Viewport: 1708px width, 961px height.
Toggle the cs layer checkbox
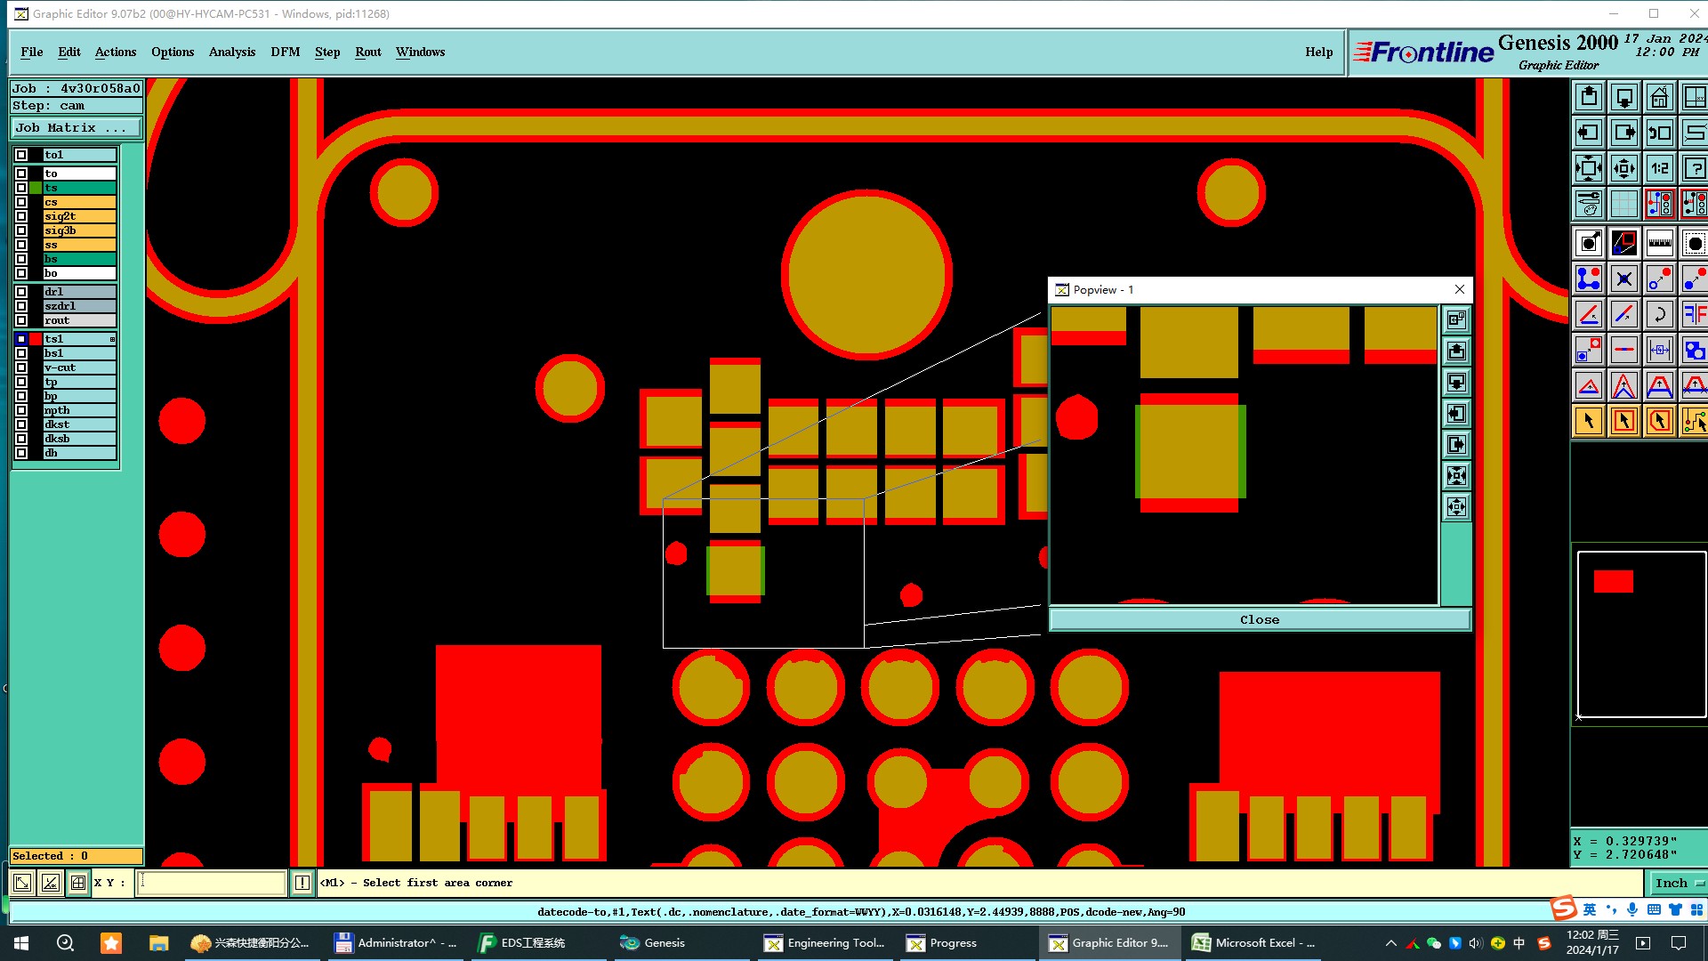click(21, 202)
